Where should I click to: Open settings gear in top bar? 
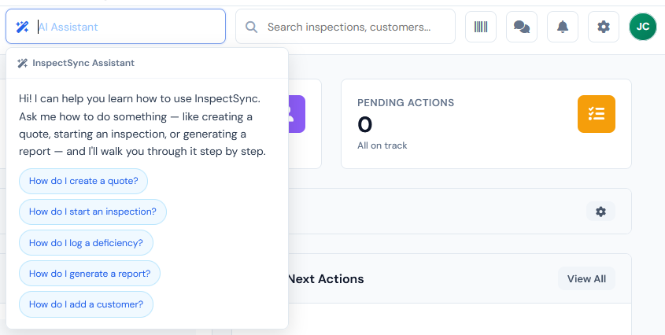[604, 27]
